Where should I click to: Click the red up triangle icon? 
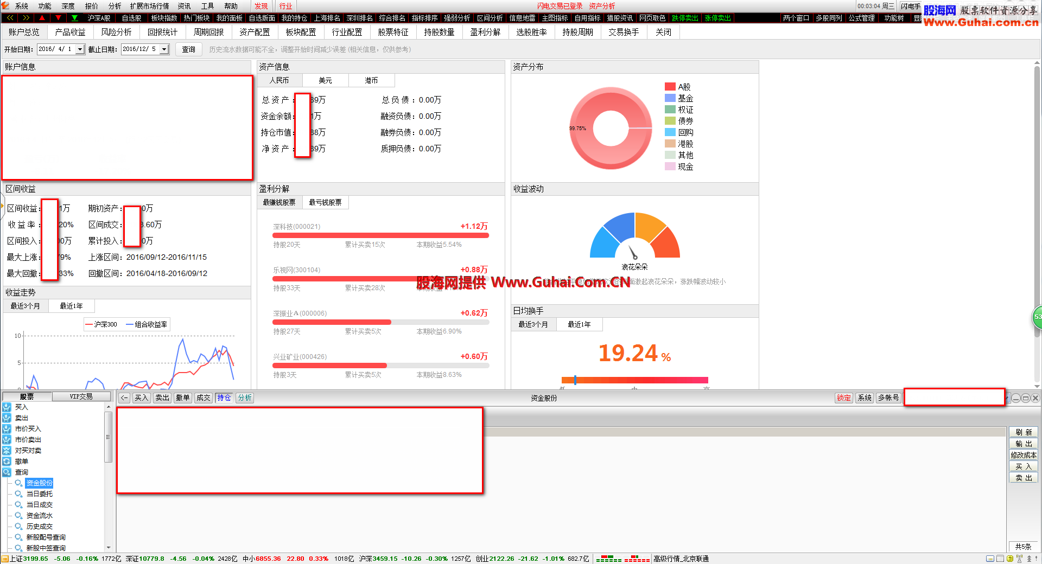42,18
